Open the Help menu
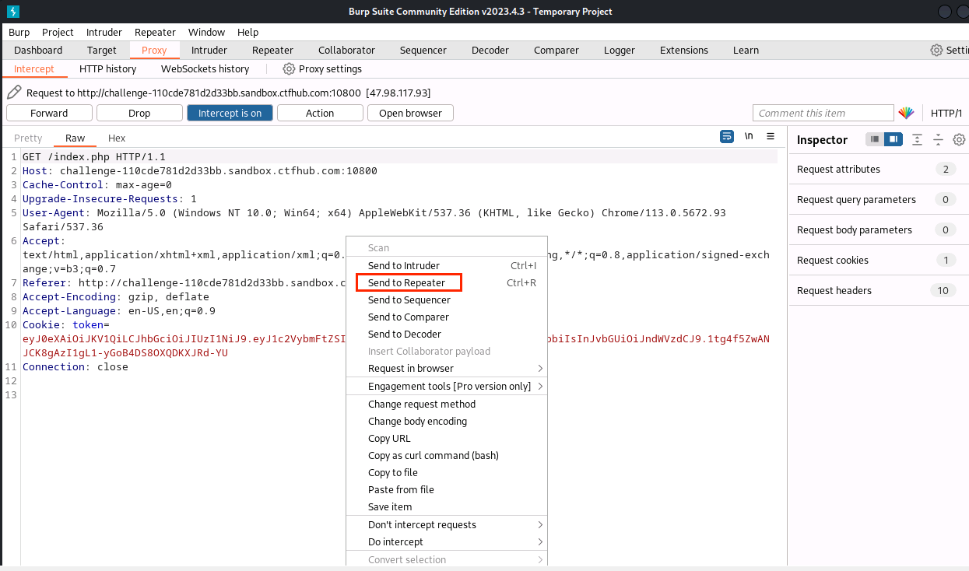The height and width of the screenshot is (571, 969). (248, 32)
